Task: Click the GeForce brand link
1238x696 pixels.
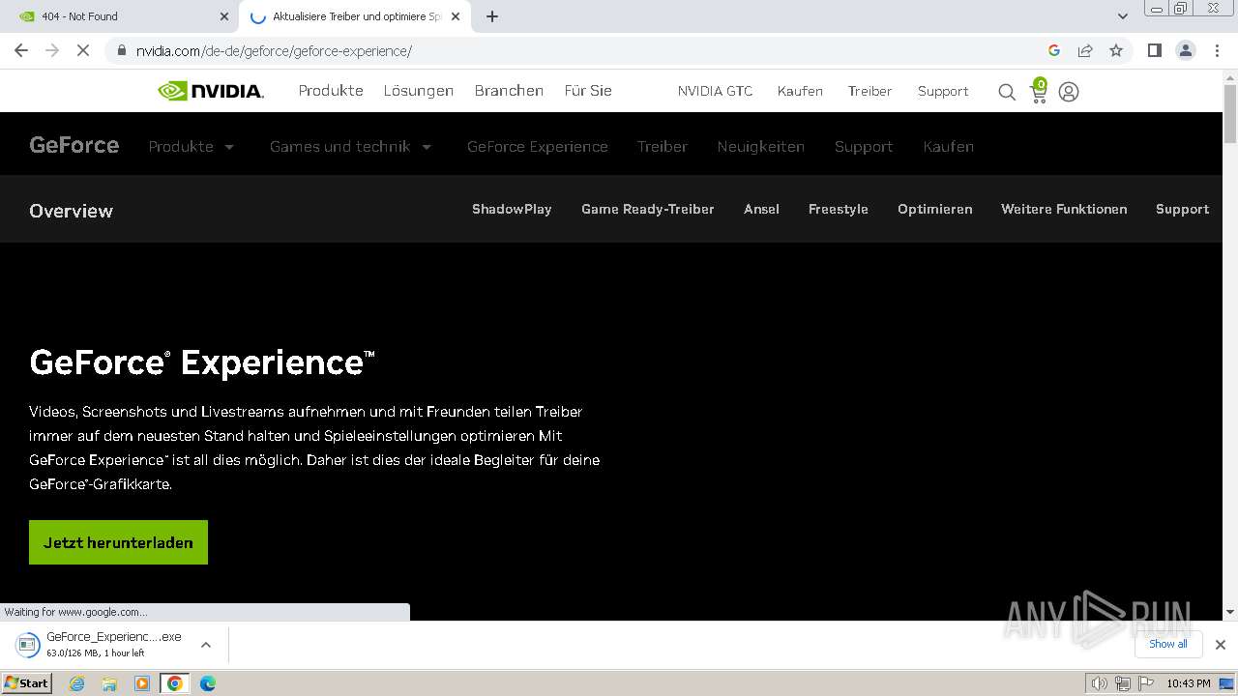Action: pos(74,145)
